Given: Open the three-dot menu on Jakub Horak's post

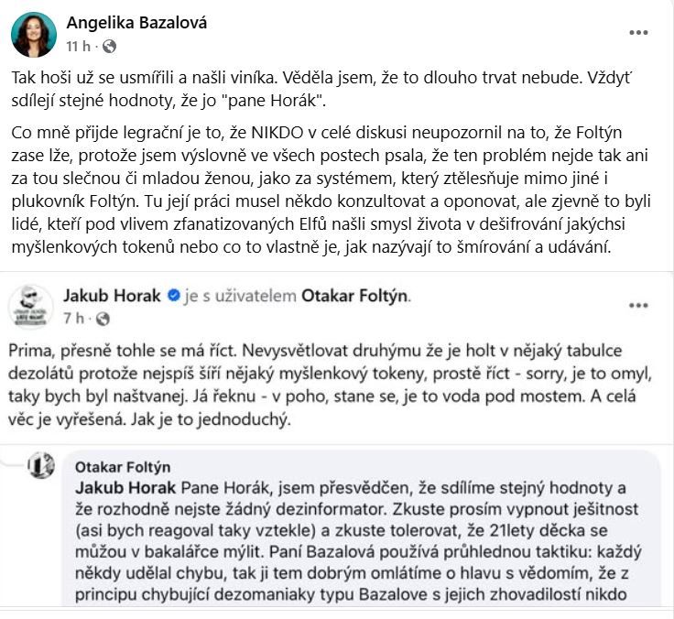Looking at the screenshot, I should [638, 306].
